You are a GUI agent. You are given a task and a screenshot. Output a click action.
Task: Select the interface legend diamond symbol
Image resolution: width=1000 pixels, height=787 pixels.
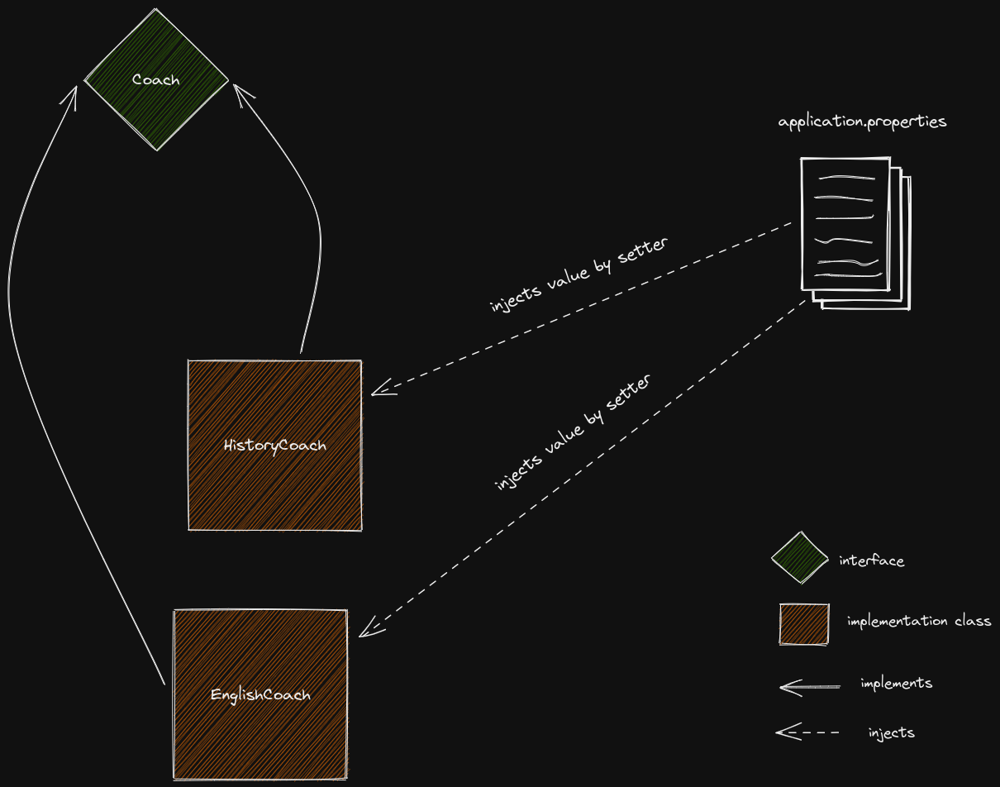click(798, 559)
